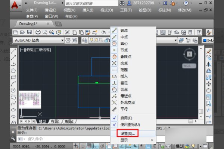This screenshot has width=224, height=149.
Task: Open the application menu dropdown arrow
Action: 20,6
